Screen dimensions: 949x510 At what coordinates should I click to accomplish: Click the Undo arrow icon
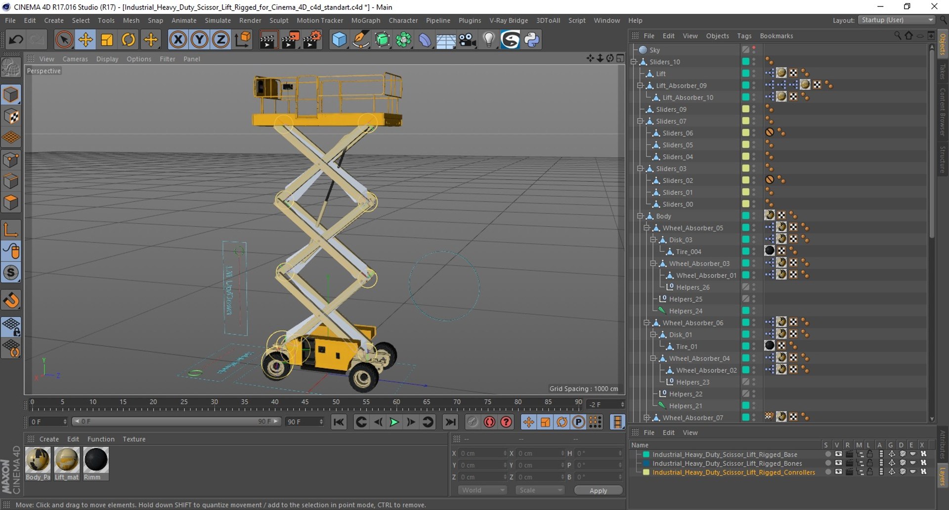click(16, 40)
